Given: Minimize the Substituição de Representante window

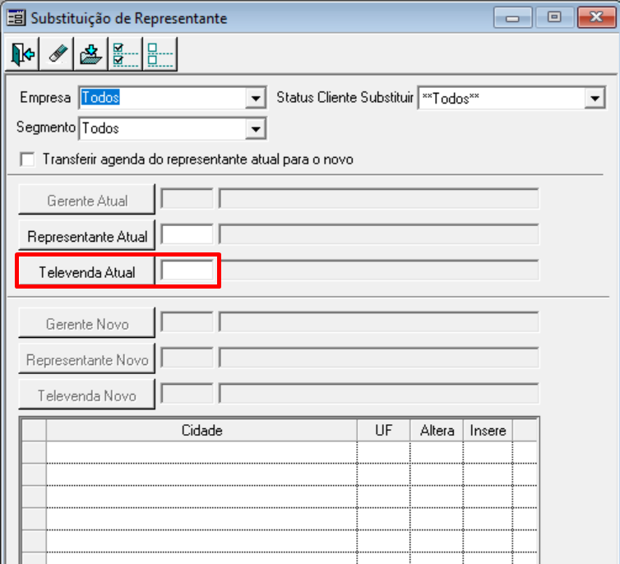Looking at the screenshot, I should click(x=512, y=18).
